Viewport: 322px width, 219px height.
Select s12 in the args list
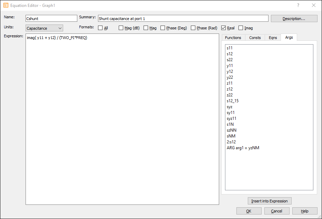coord(230,54)
